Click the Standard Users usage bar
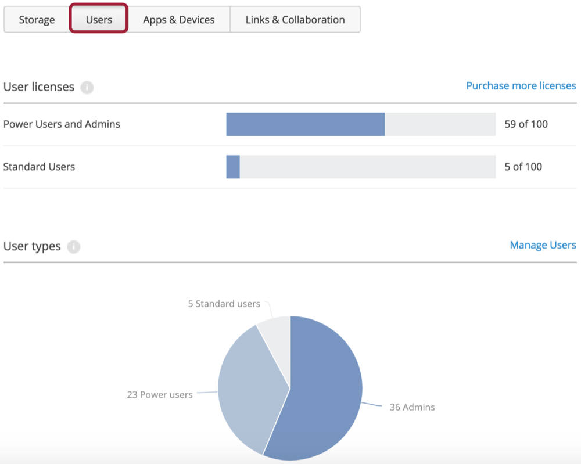This screenshot has width=581, height=464. (x=361, y=167)
